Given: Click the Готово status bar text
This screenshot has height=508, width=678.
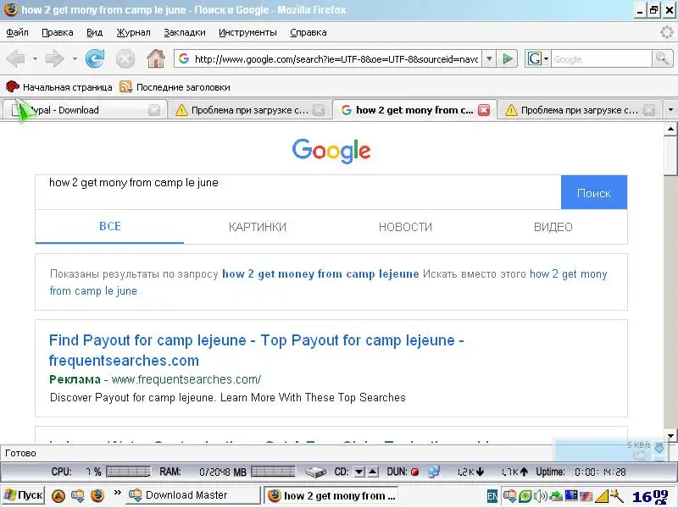Looking at the screenshot, I should (20, 453).
